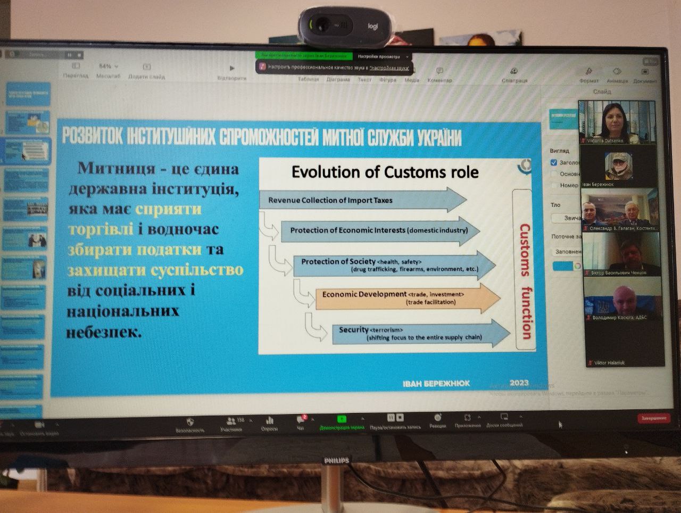Open sound settings link in Zoom notification
This screenshot has width=681, height=513.
[389, 68]
